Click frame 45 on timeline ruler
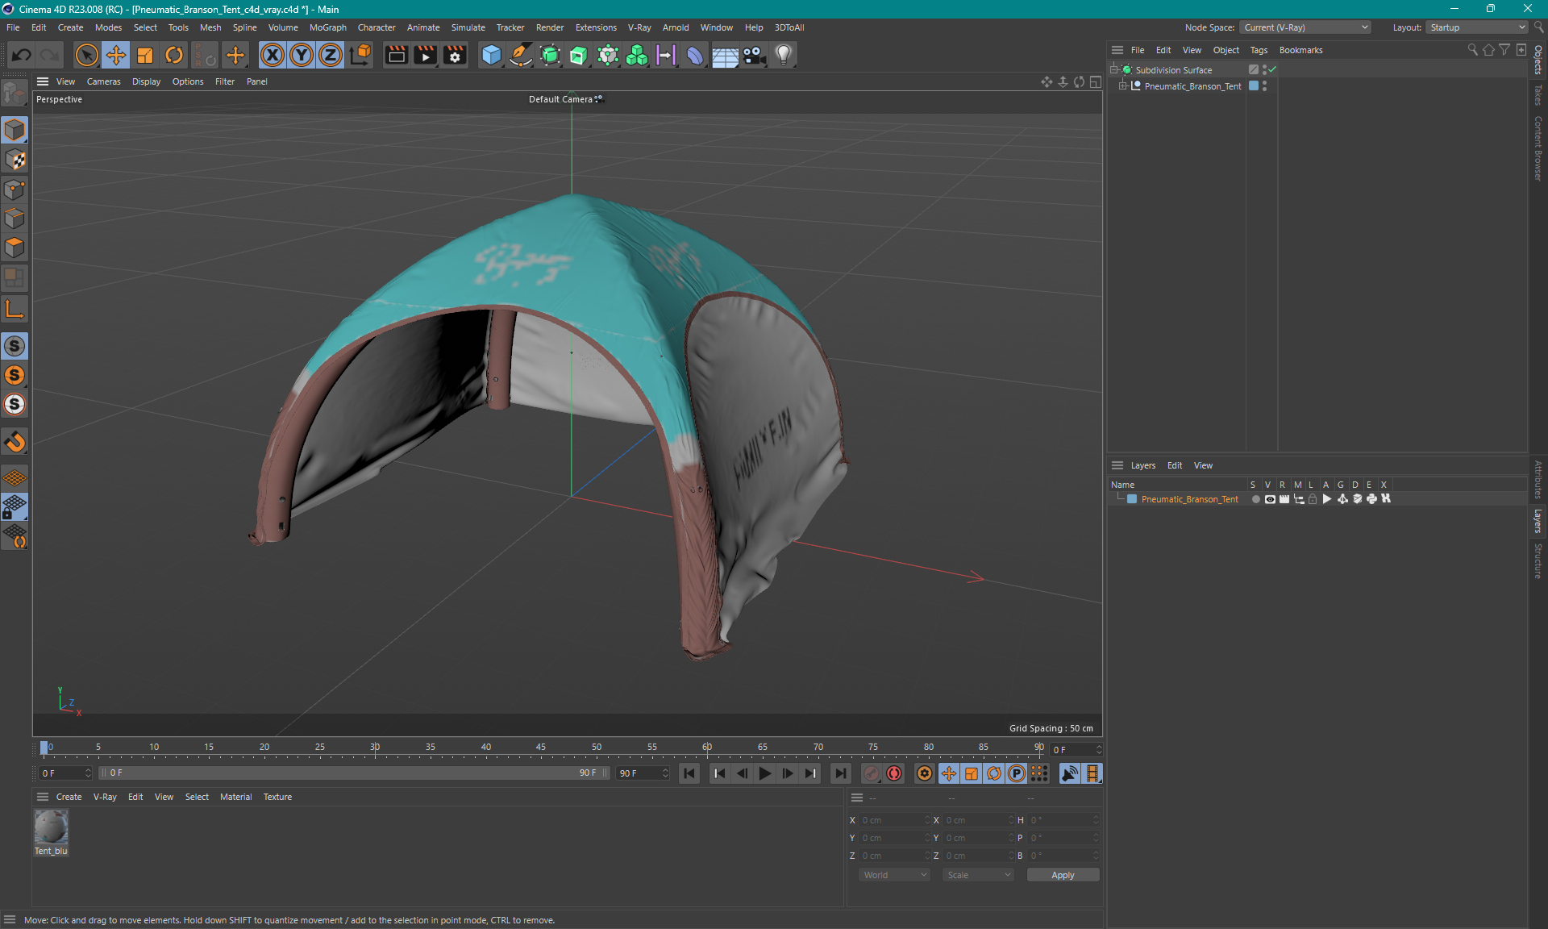Image resolution: width=1548 pixels, height=929 pixels. (541, 748)
